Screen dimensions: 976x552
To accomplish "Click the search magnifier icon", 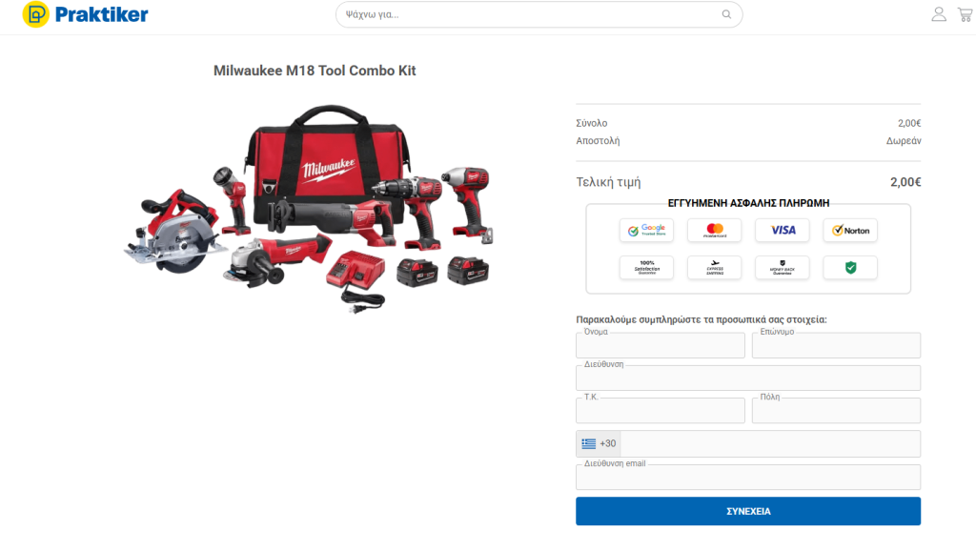I will coord(726,14).
